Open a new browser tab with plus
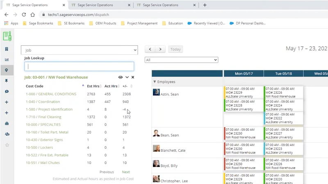Image resolution: width=328 pixels, height=184 pixels. (205, 5)
